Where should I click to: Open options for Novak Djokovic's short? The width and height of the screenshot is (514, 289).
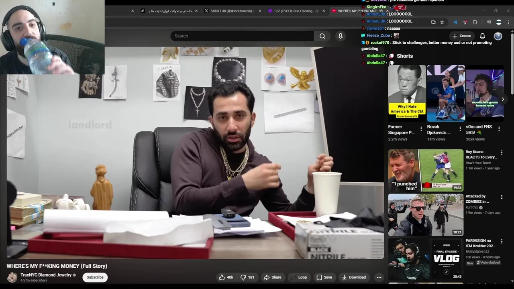tap(460, 129)
